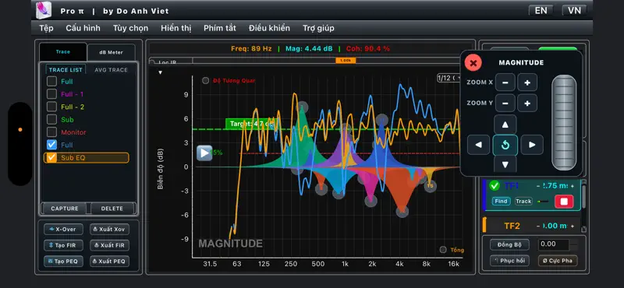The width and height of the screenshot is (624, 288).
Task: Click the Đồng Bộ sync button
Action: (509, 244)
